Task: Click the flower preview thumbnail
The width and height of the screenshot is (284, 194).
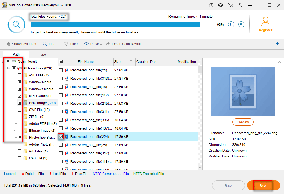Action: [x=243, y=91]
